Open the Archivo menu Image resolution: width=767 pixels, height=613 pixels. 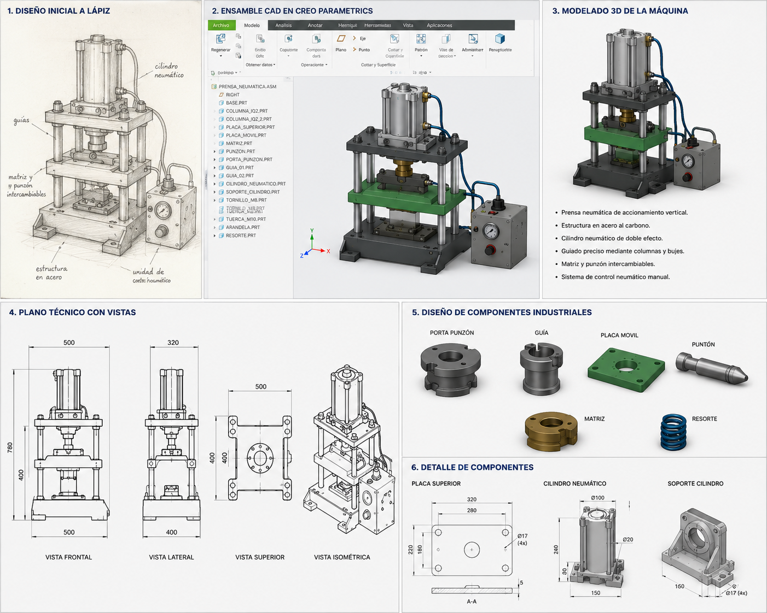click(221, 25)
